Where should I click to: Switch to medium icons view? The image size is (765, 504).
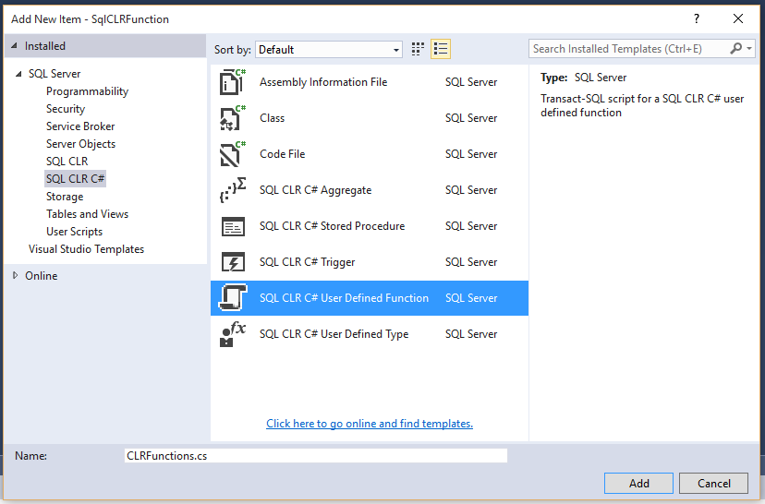pyautogui.click(x=418, y=49)
